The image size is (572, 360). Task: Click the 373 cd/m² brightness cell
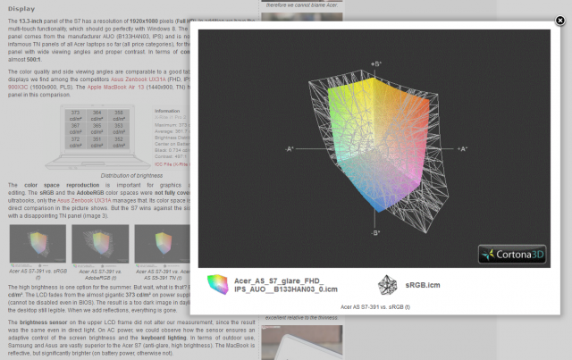click(75, 115)
